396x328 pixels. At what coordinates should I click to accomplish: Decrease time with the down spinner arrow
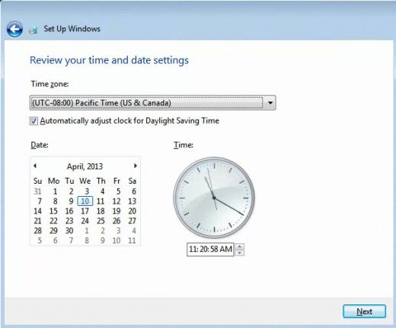coord(240,252)
